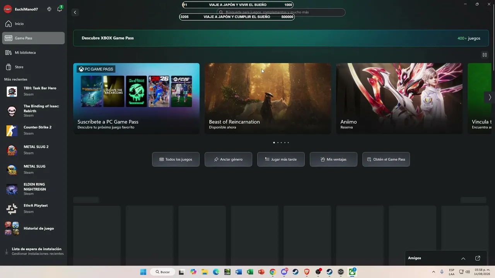The width and height of the screenshot is (495, 278).
Task: Click the taskbar Buscar search box
Action: (x=162, y=272)
